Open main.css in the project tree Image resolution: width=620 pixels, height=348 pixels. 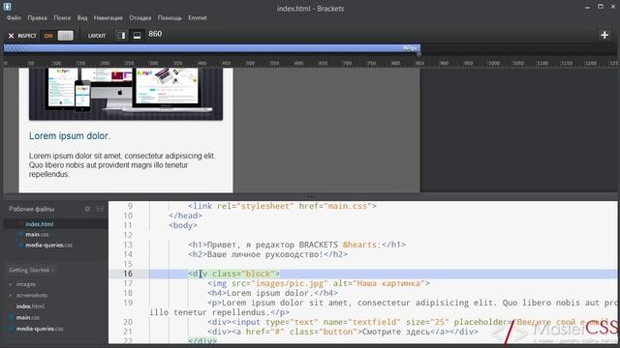click(28, 317)
